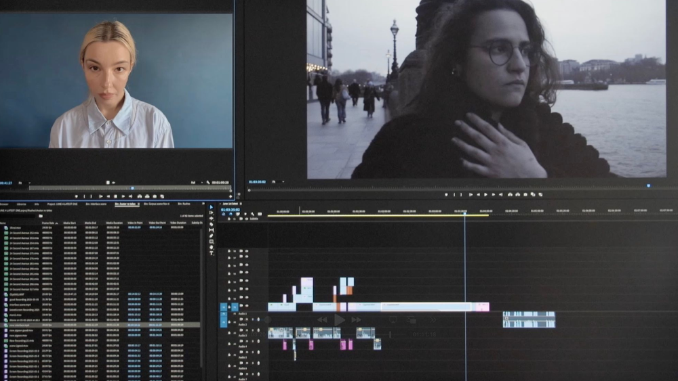Open Source monitor zoom level Fit dropdown

tap(21, 183)
